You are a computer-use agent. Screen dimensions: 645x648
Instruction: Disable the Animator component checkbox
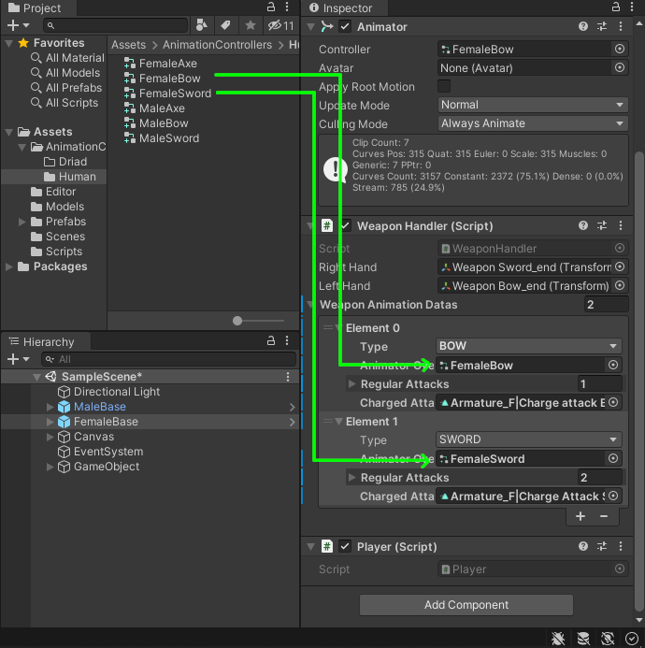tap(345, 27)
